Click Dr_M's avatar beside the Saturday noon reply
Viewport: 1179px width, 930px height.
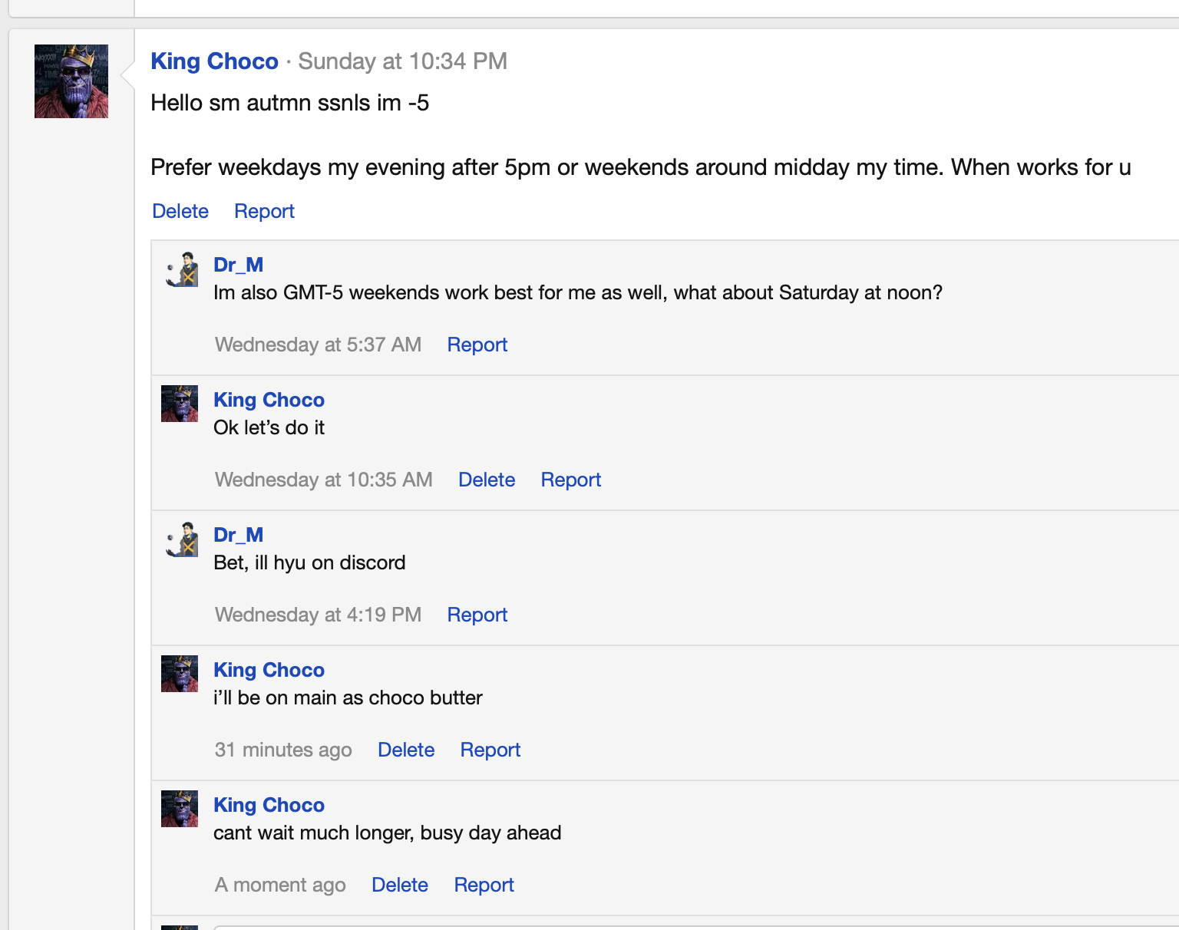tap(180, 269)
